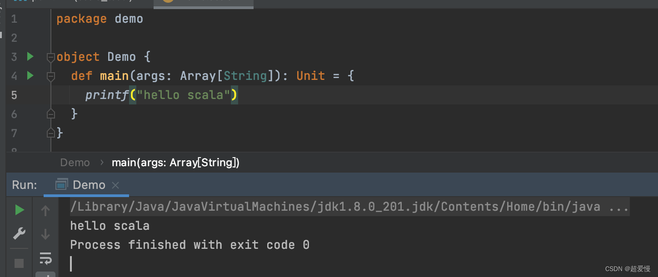Viewport: 658px width, 277px height.
Task: Click 'Process finished with exit code 0'
Action: [x=189, y=245]
